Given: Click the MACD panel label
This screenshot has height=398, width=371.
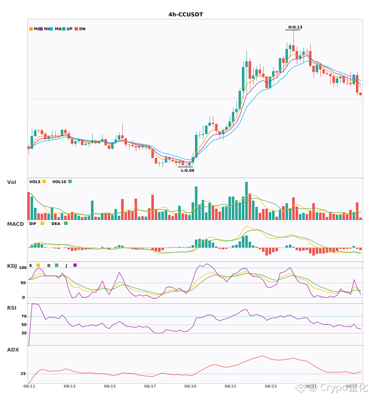Looking at the screenshot, I should point(15,224).
